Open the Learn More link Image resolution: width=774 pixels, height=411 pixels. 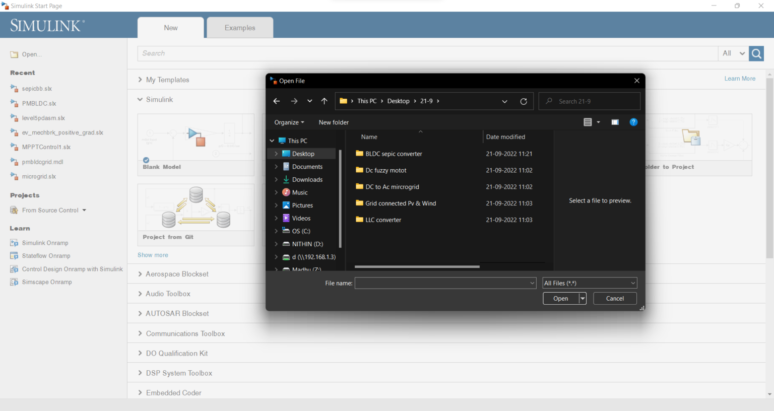point(740,79)
